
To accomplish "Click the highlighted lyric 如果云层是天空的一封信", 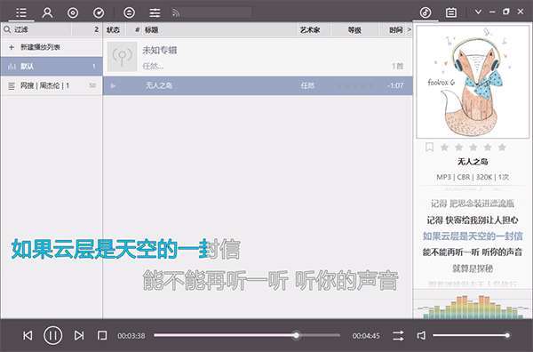I will click(x=473, y=236).
